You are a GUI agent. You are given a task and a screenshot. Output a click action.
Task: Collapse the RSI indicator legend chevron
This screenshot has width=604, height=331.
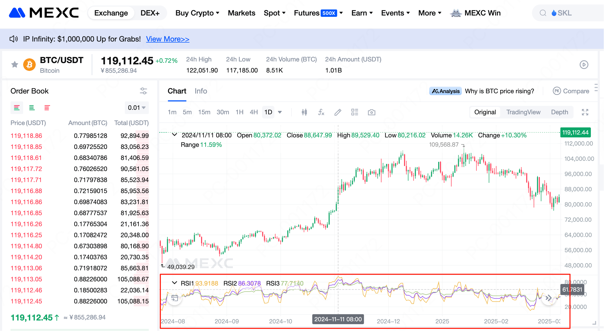174,283
